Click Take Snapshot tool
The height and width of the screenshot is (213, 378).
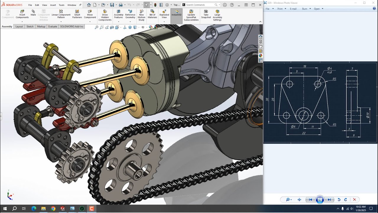click(x=206, y=14)
